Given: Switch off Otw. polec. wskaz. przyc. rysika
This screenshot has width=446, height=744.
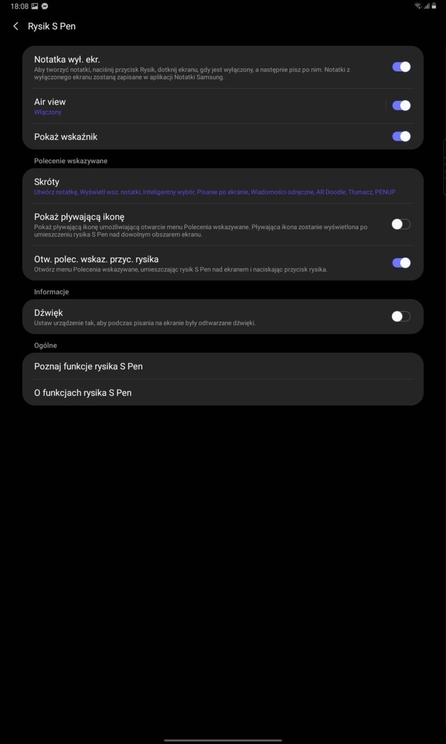Looking at the screenshot, I should coord(401,263).
